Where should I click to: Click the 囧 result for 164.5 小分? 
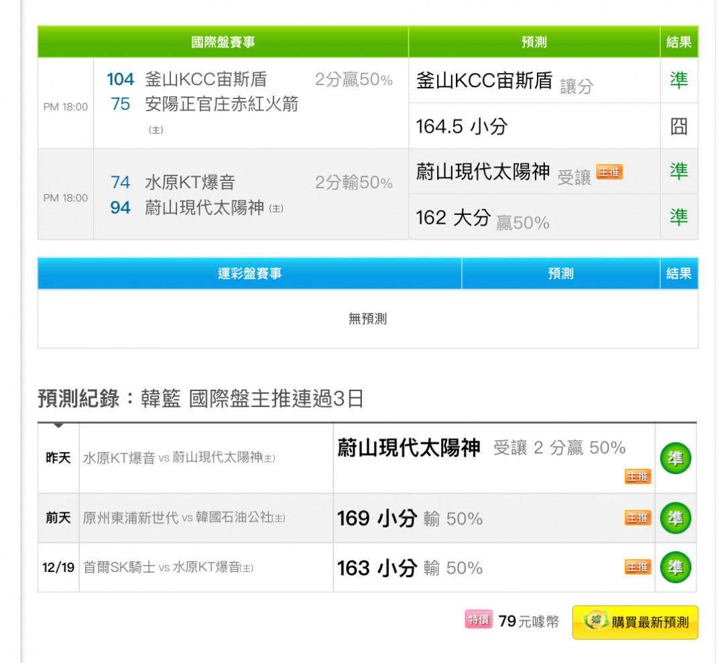[678, 126]
